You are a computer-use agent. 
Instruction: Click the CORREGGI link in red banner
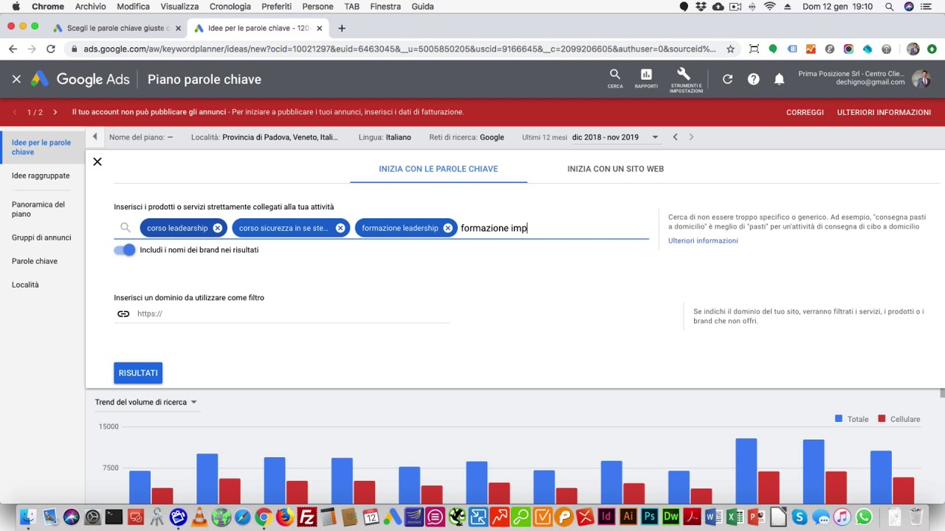coord(805,112)
